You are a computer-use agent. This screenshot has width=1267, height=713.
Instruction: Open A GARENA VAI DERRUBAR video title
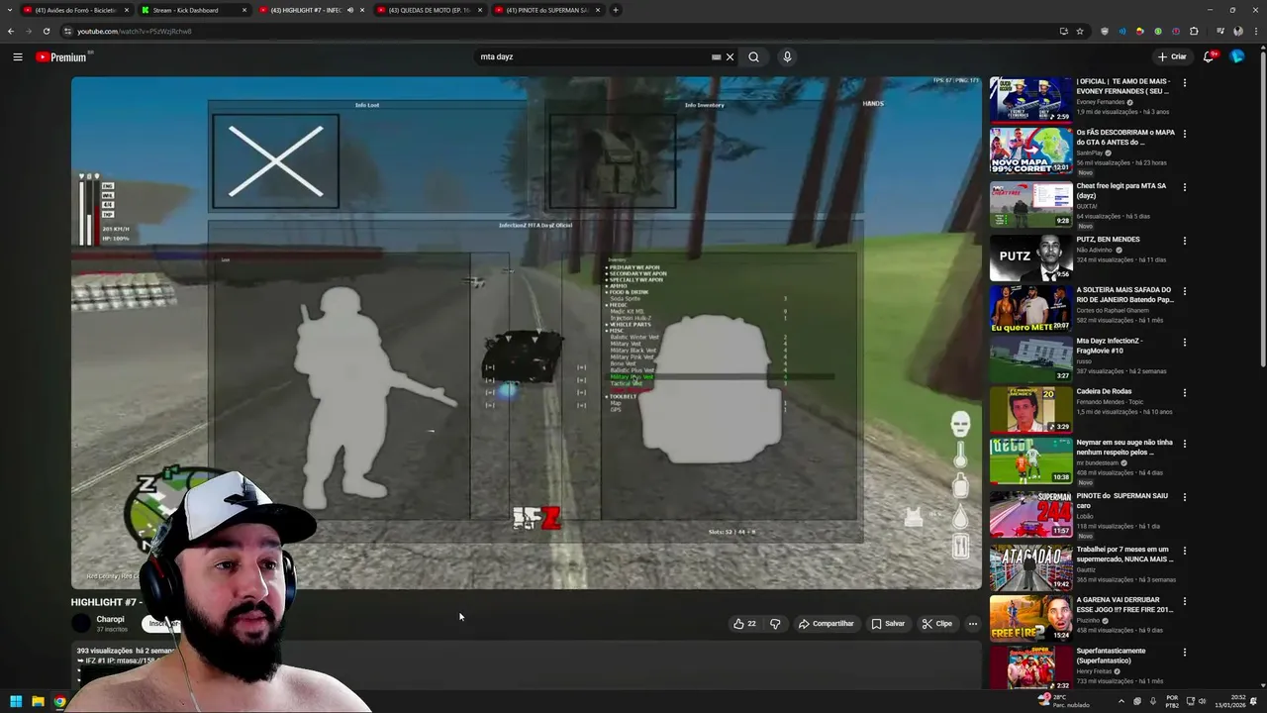1124,604
